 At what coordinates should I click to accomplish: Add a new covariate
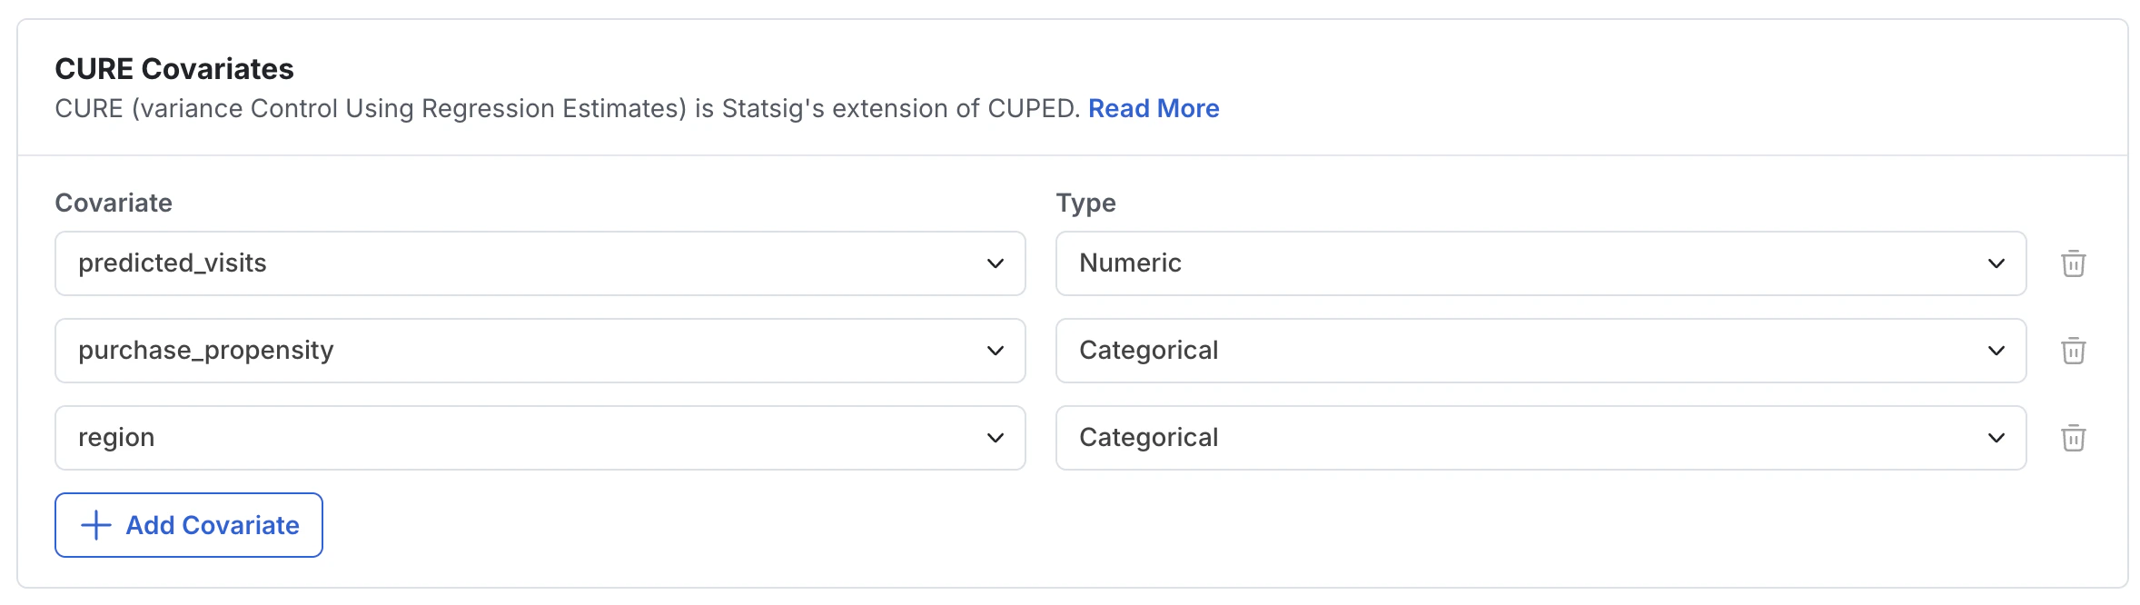[189, 525]
